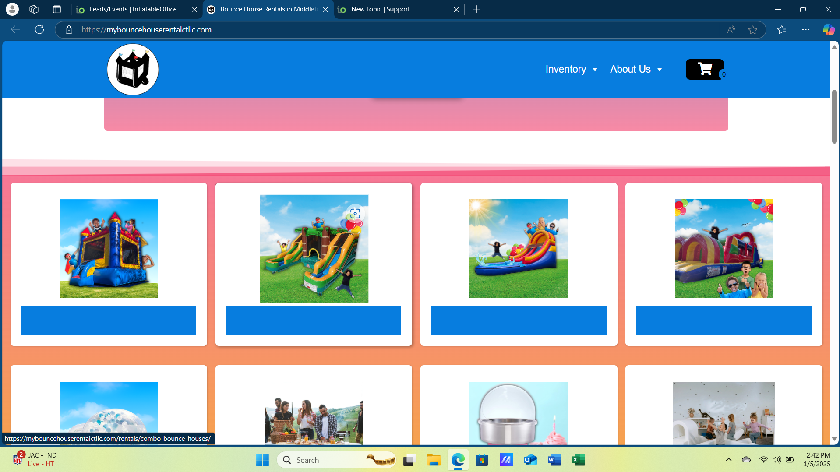This screenshot has width=840, height=472.
Task: Expand the Inventory dropdown menu
Action: 571,70
